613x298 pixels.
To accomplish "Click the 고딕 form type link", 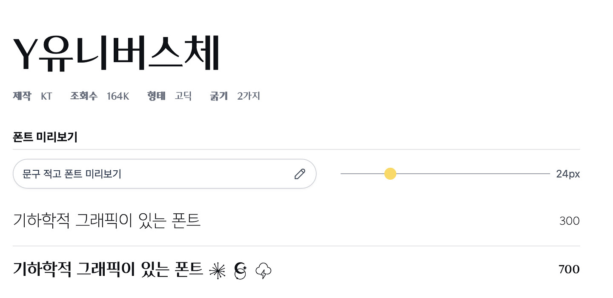I will (183, 96).
